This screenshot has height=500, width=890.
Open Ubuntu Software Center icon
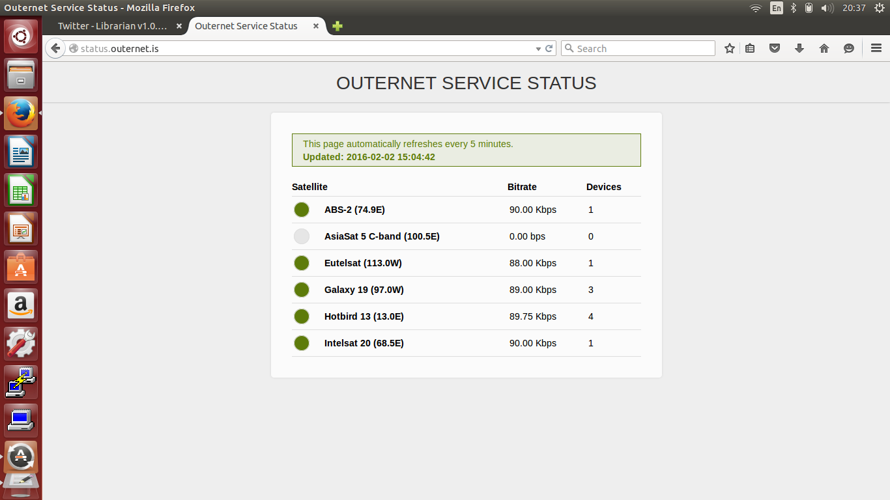pyautogui.click(x=21, y=267)
